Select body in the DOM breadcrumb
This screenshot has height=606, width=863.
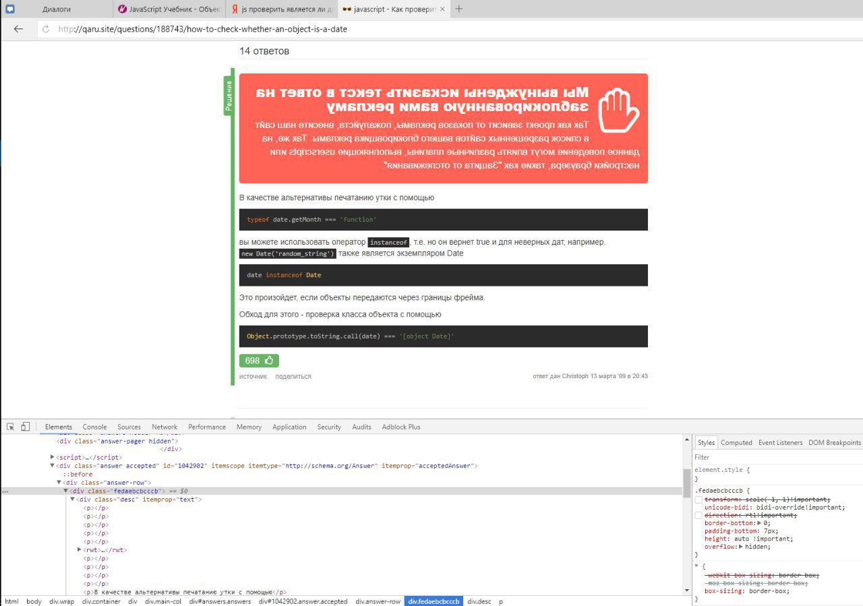pos(34,601)
